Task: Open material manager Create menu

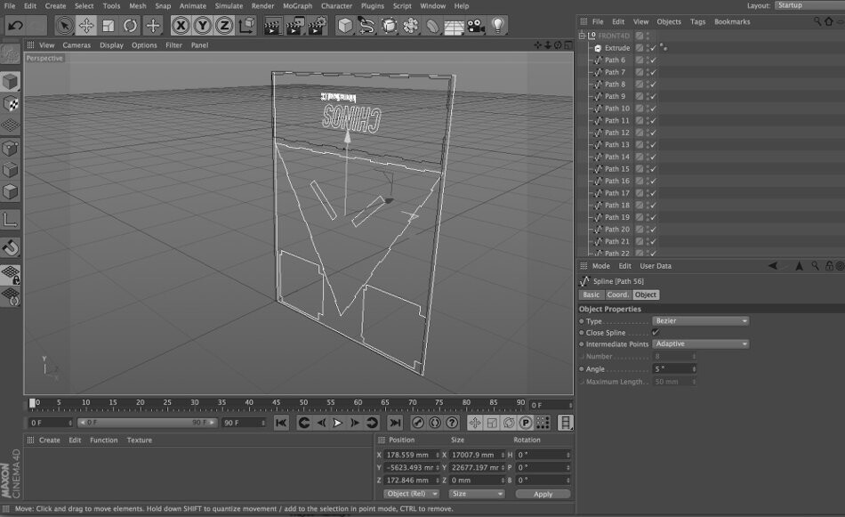Action: click(50, 440)
